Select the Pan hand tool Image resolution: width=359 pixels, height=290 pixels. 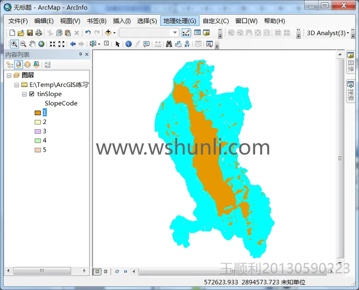(x=32, y=44)
